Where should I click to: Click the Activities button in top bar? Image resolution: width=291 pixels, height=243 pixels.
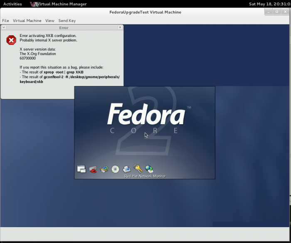[12, 4]
